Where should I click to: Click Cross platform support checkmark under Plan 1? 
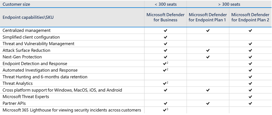[x=208, y=90]
